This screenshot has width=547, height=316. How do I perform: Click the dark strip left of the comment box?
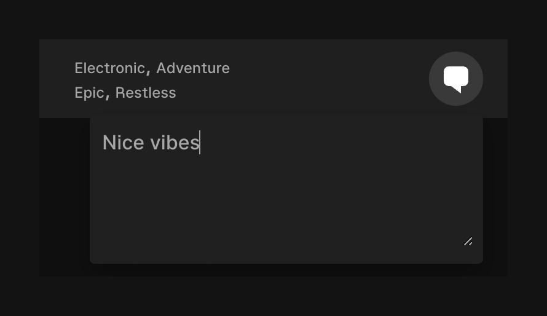tap(65, 197)
